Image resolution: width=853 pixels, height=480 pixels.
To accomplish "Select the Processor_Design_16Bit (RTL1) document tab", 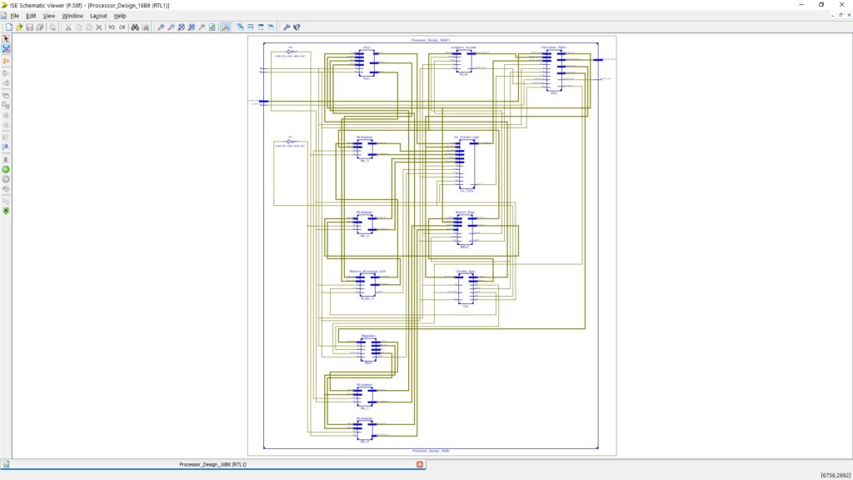I will click(212, 464).
